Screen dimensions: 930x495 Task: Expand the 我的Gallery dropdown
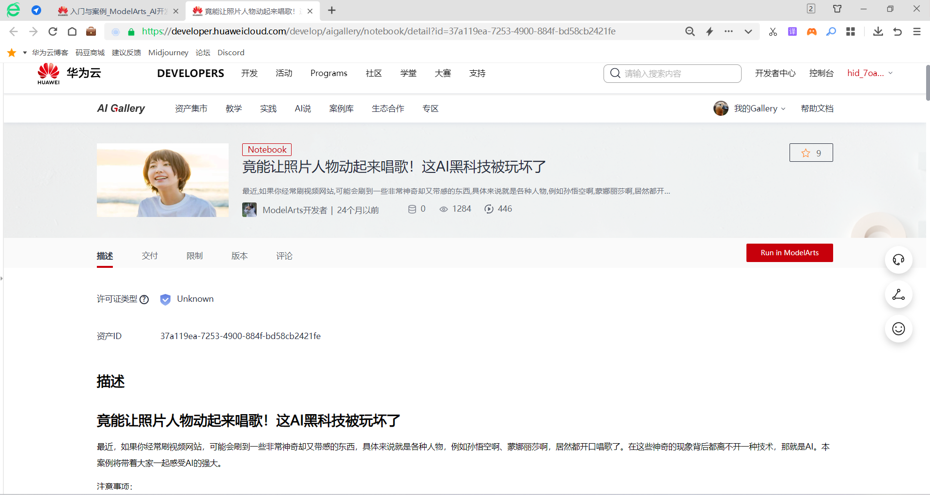(x=759, y=109)
